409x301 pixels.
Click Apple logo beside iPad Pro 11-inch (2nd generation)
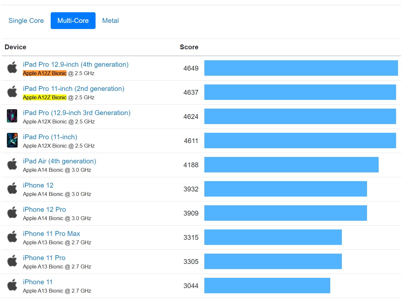(12, 92)
